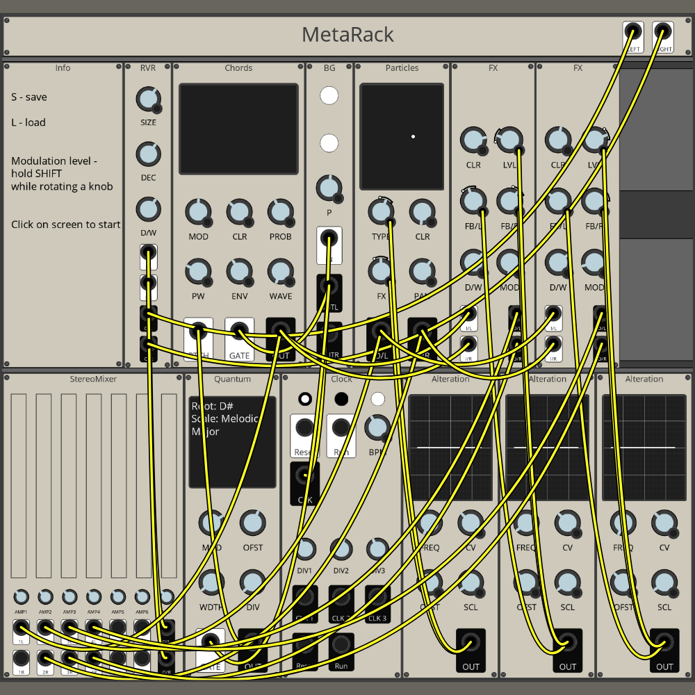The width and height of the screenshot is (695, 695).
Task: Click the Run output jack on Clock
Action: tap(341, 645)
